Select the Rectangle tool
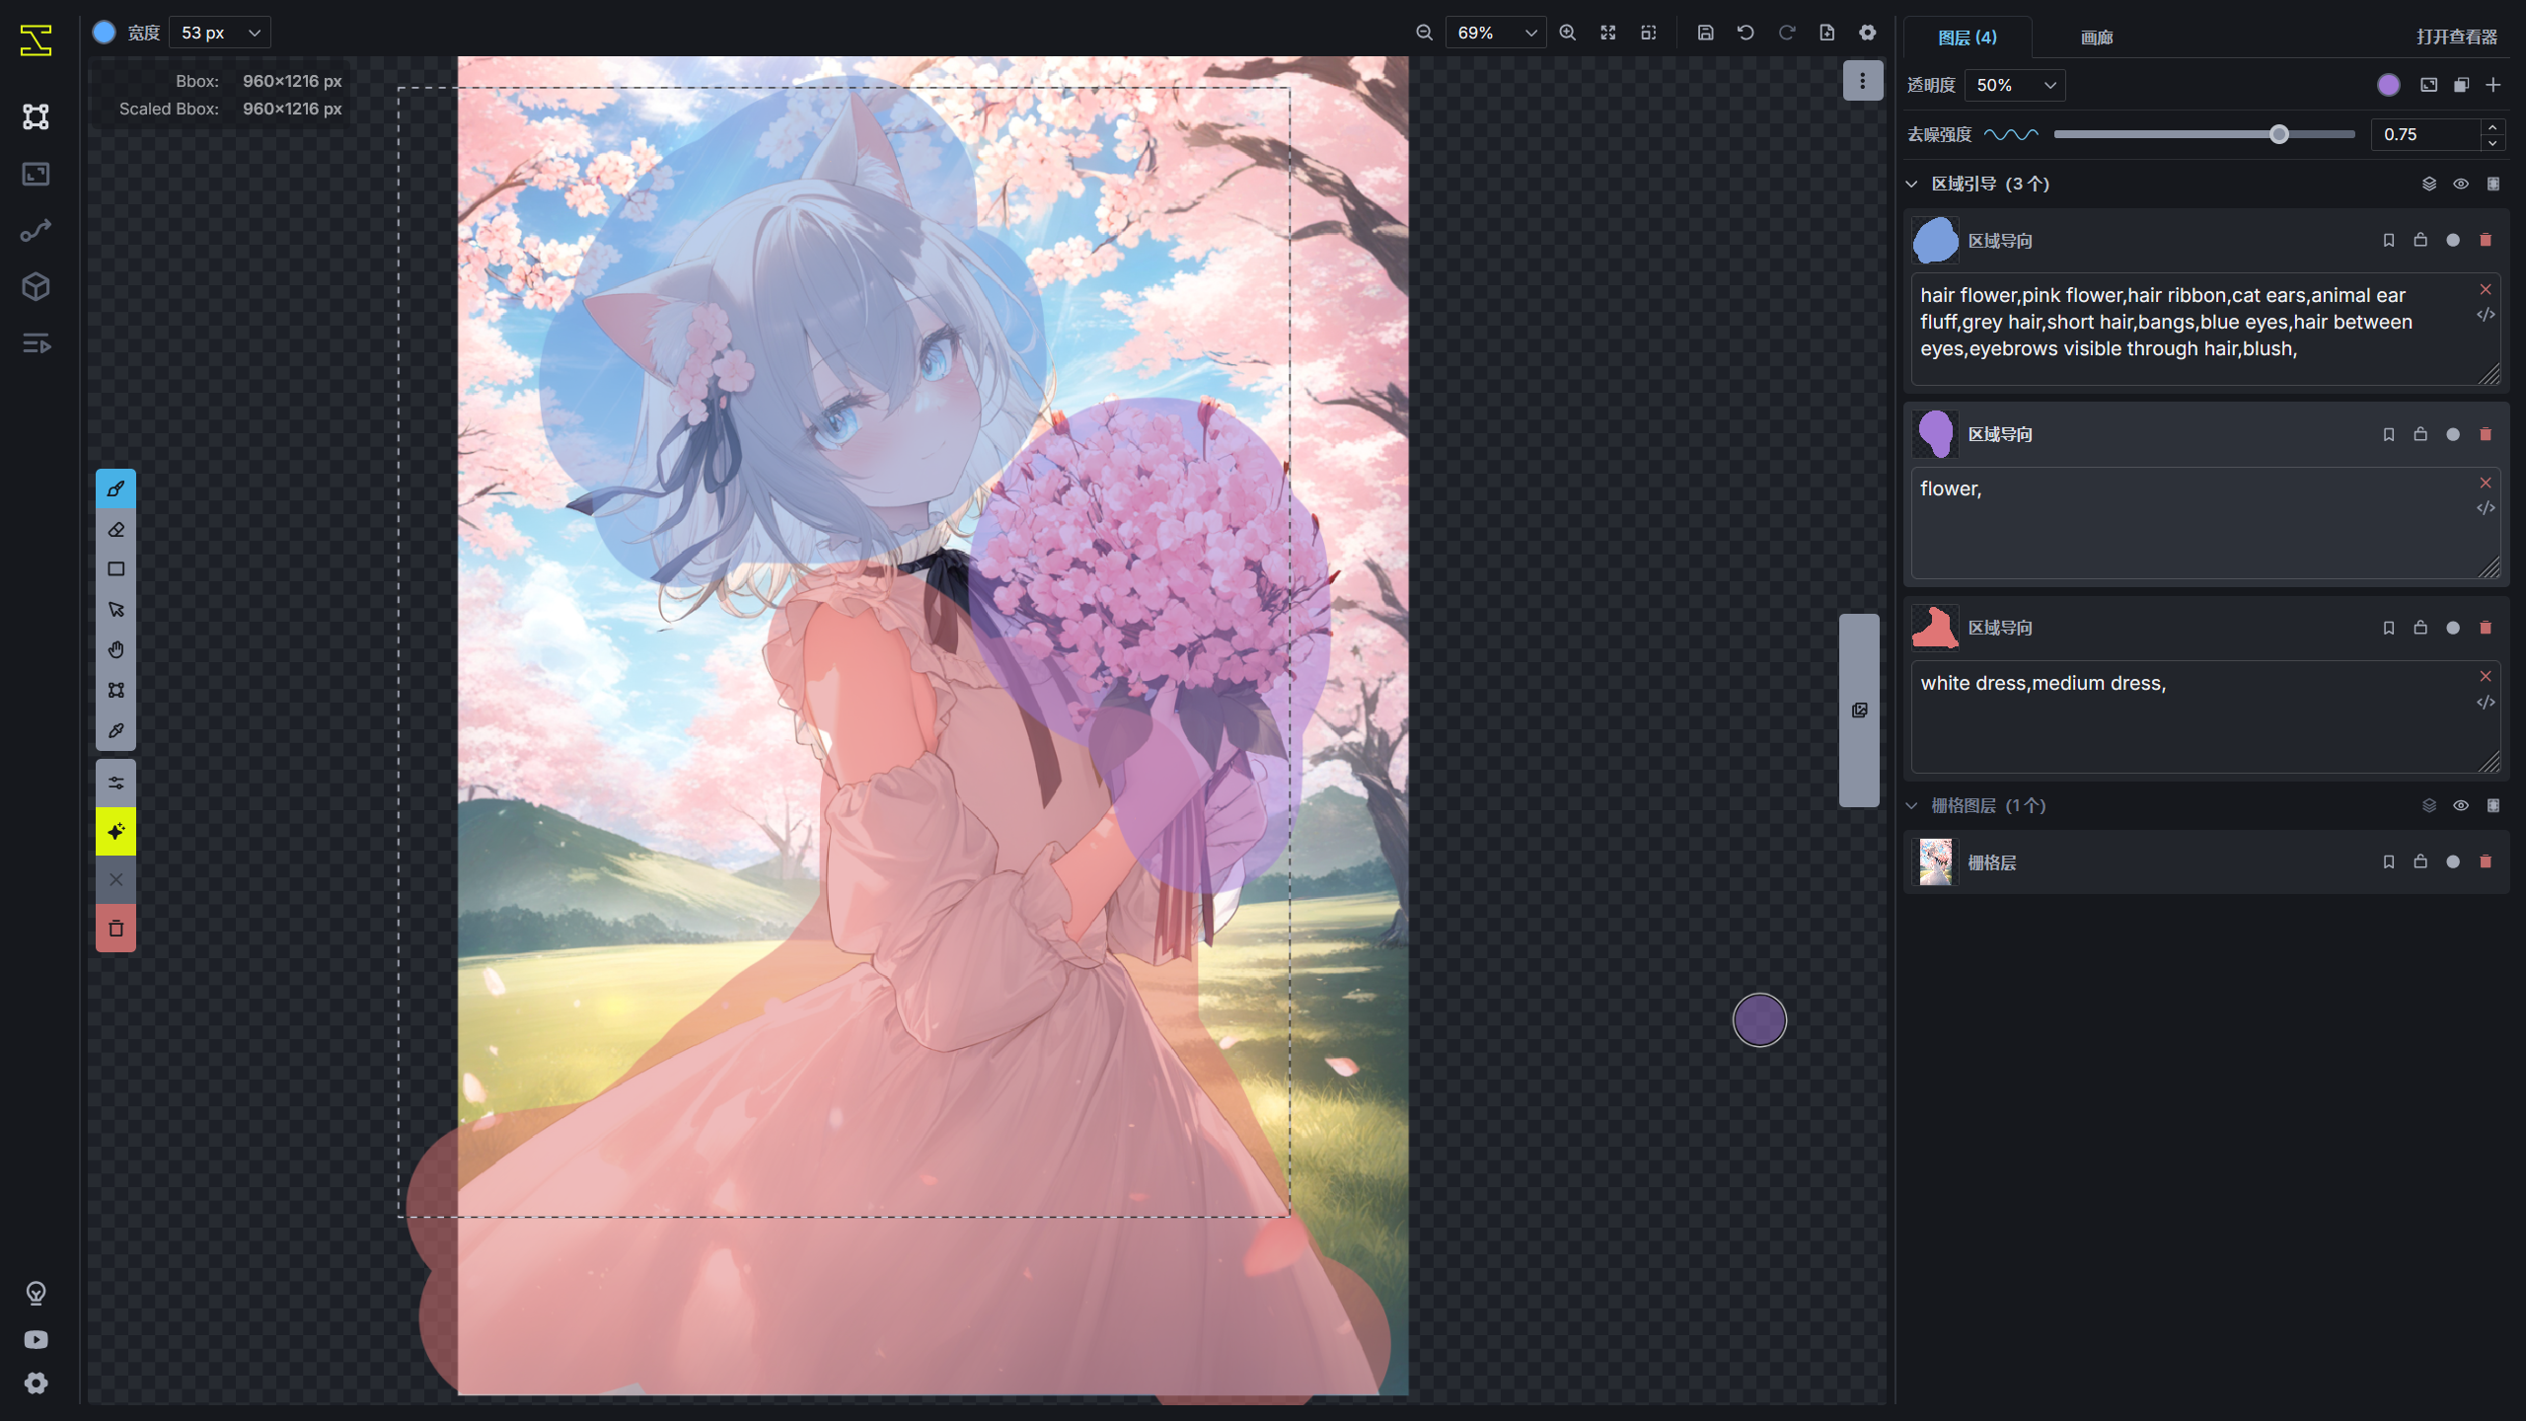Viewport: 2526px width, 1421px height. (x=115, y=569)
